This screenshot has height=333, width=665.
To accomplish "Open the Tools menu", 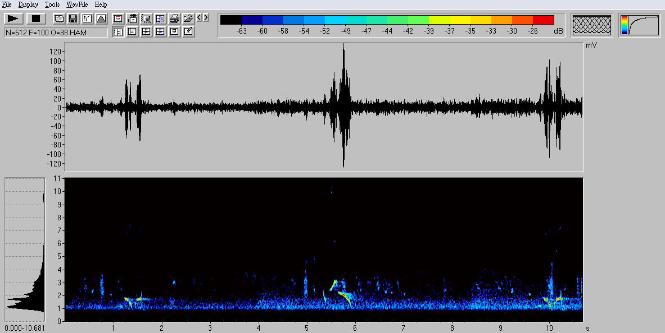I will click(52, 4).
